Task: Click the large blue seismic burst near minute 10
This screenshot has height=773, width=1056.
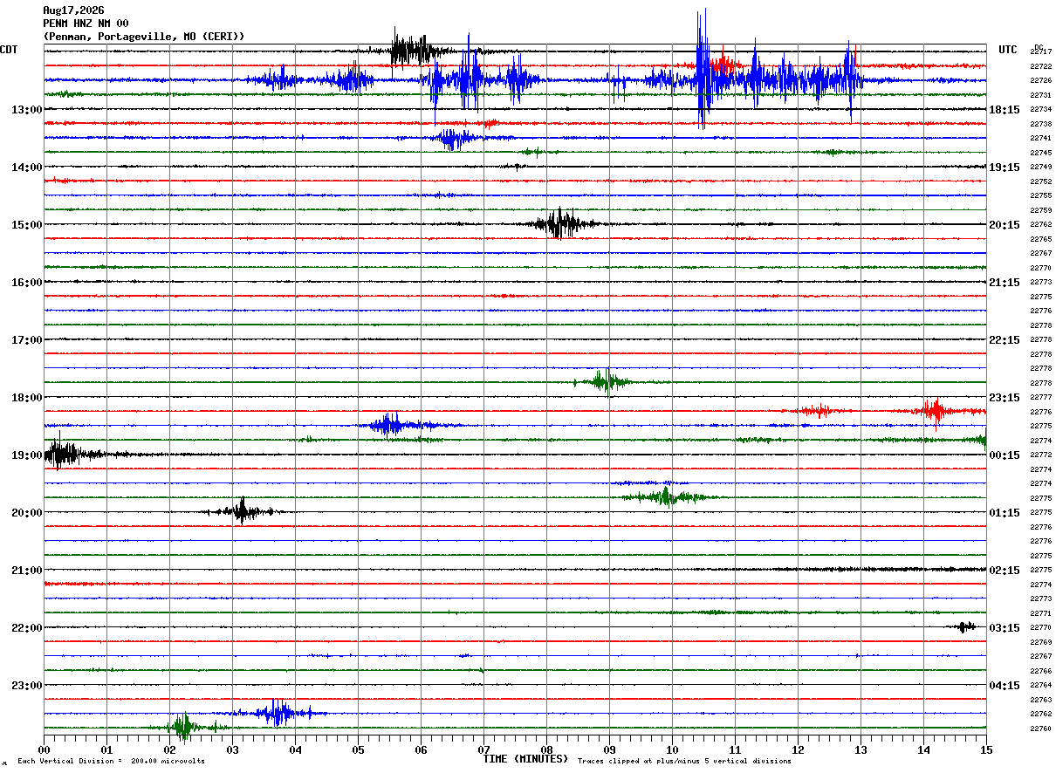Action: (x=702, y=70)
